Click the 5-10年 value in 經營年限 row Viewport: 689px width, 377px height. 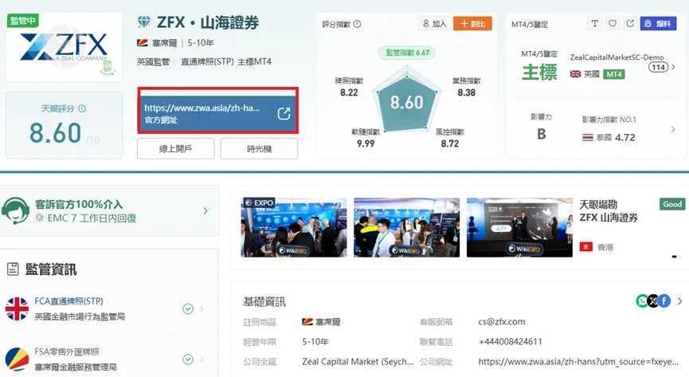click(x=315, y=342)
